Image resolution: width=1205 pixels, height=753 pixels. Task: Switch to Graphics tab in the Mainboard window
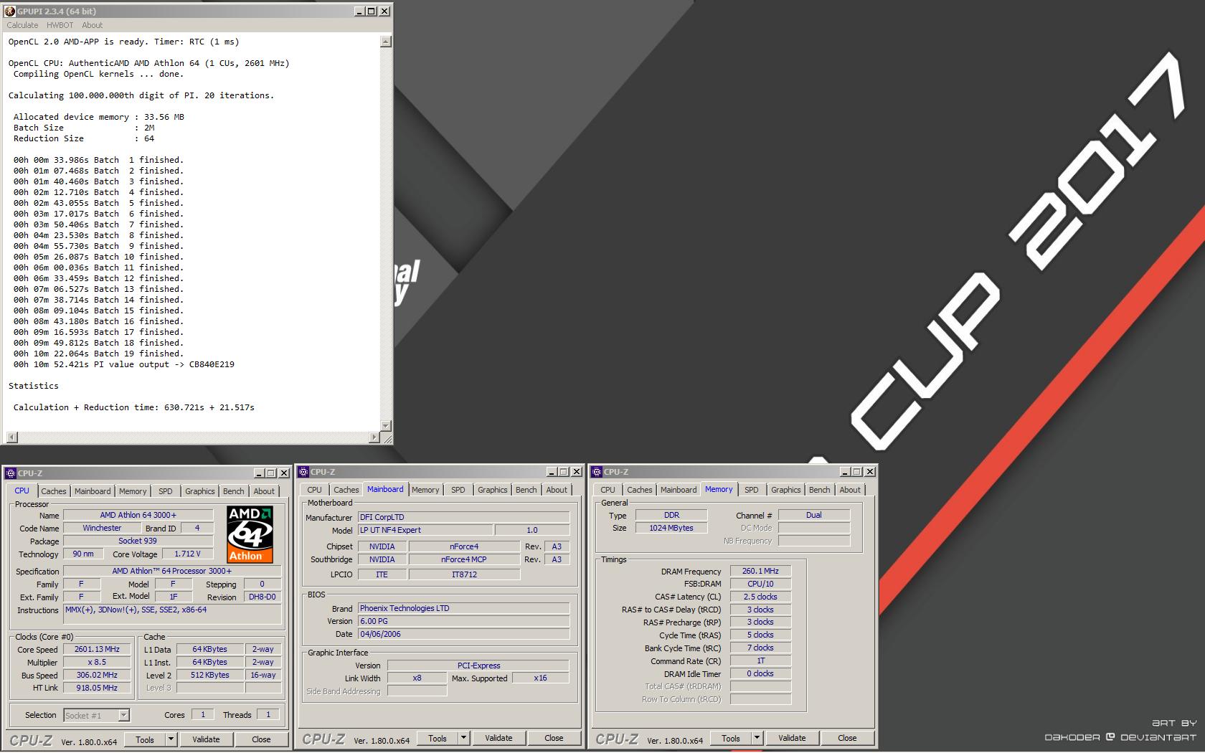[493, 490]
